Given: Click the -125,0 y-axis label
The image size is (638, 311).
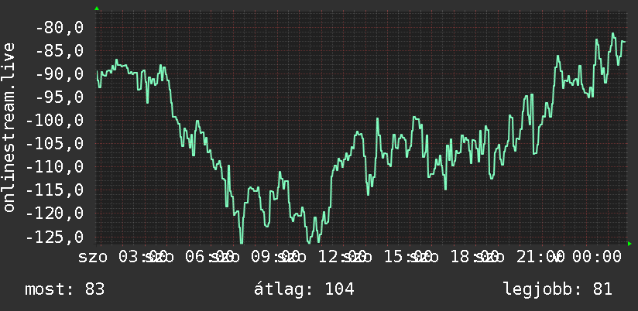Looking at the screenshot, I should [54, 237].
